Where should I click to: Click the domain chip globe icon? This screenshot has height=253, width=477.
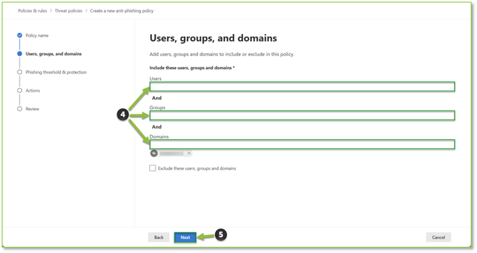coord(154,153)
